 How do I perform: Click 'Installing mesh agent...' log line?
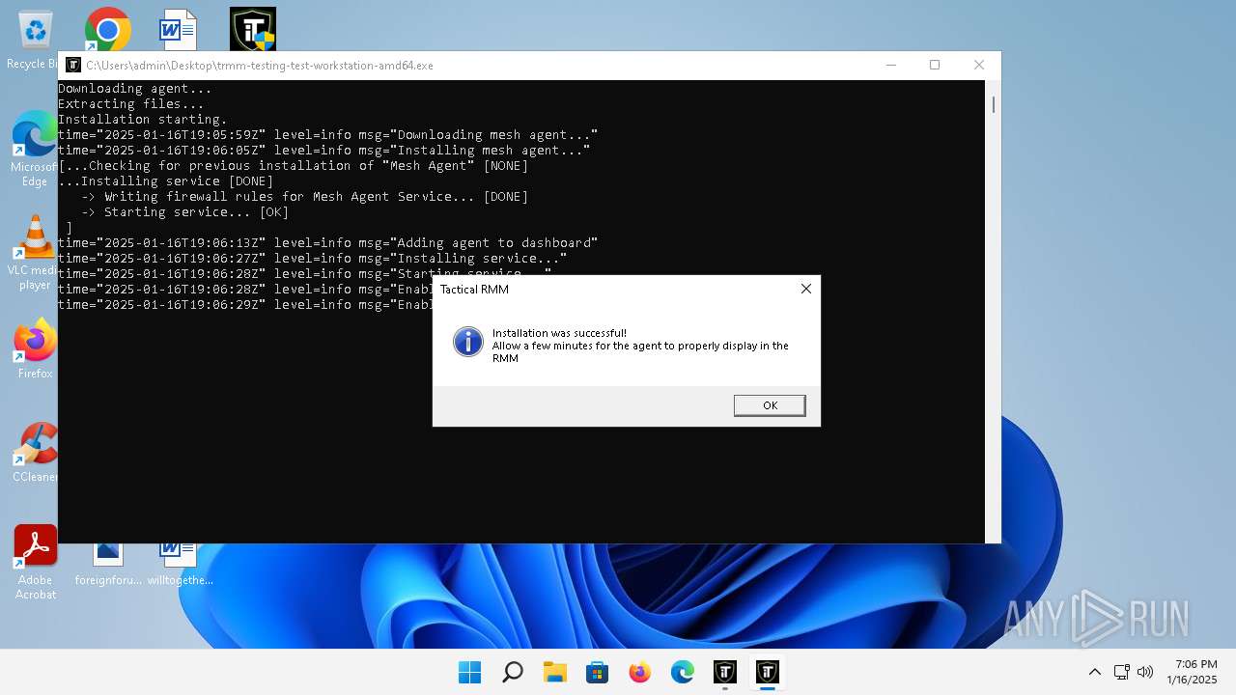[324, 151]
